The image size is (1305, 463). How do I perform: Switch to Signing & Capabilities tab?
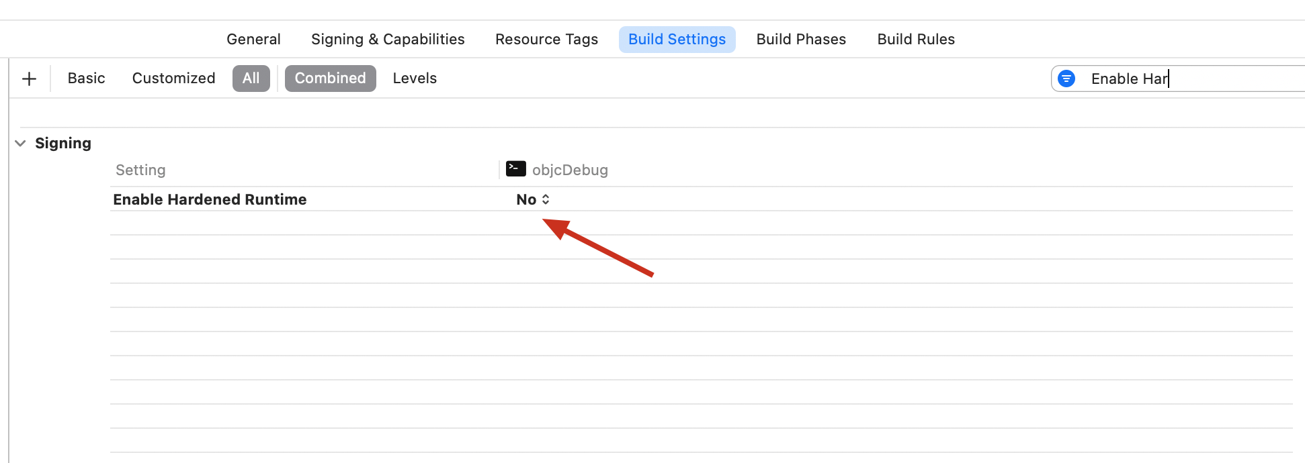point(388,40)
